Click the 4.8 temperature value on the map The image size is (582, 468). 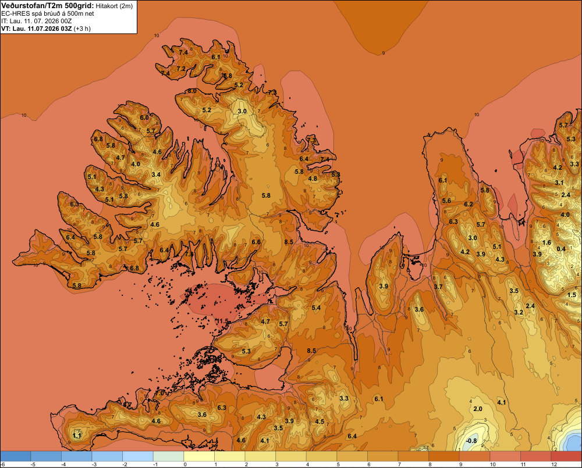point(313,178)
